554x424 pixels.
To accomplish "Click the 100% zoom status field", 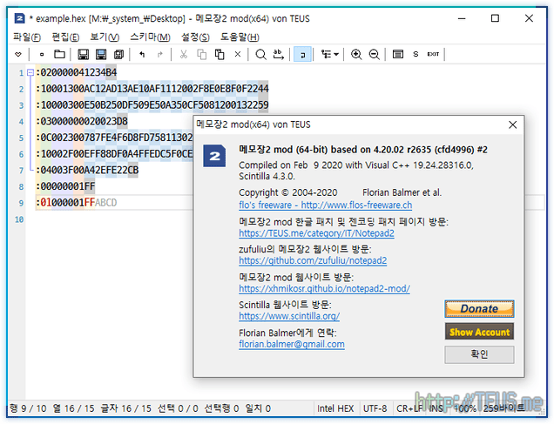I will point(464,409).
